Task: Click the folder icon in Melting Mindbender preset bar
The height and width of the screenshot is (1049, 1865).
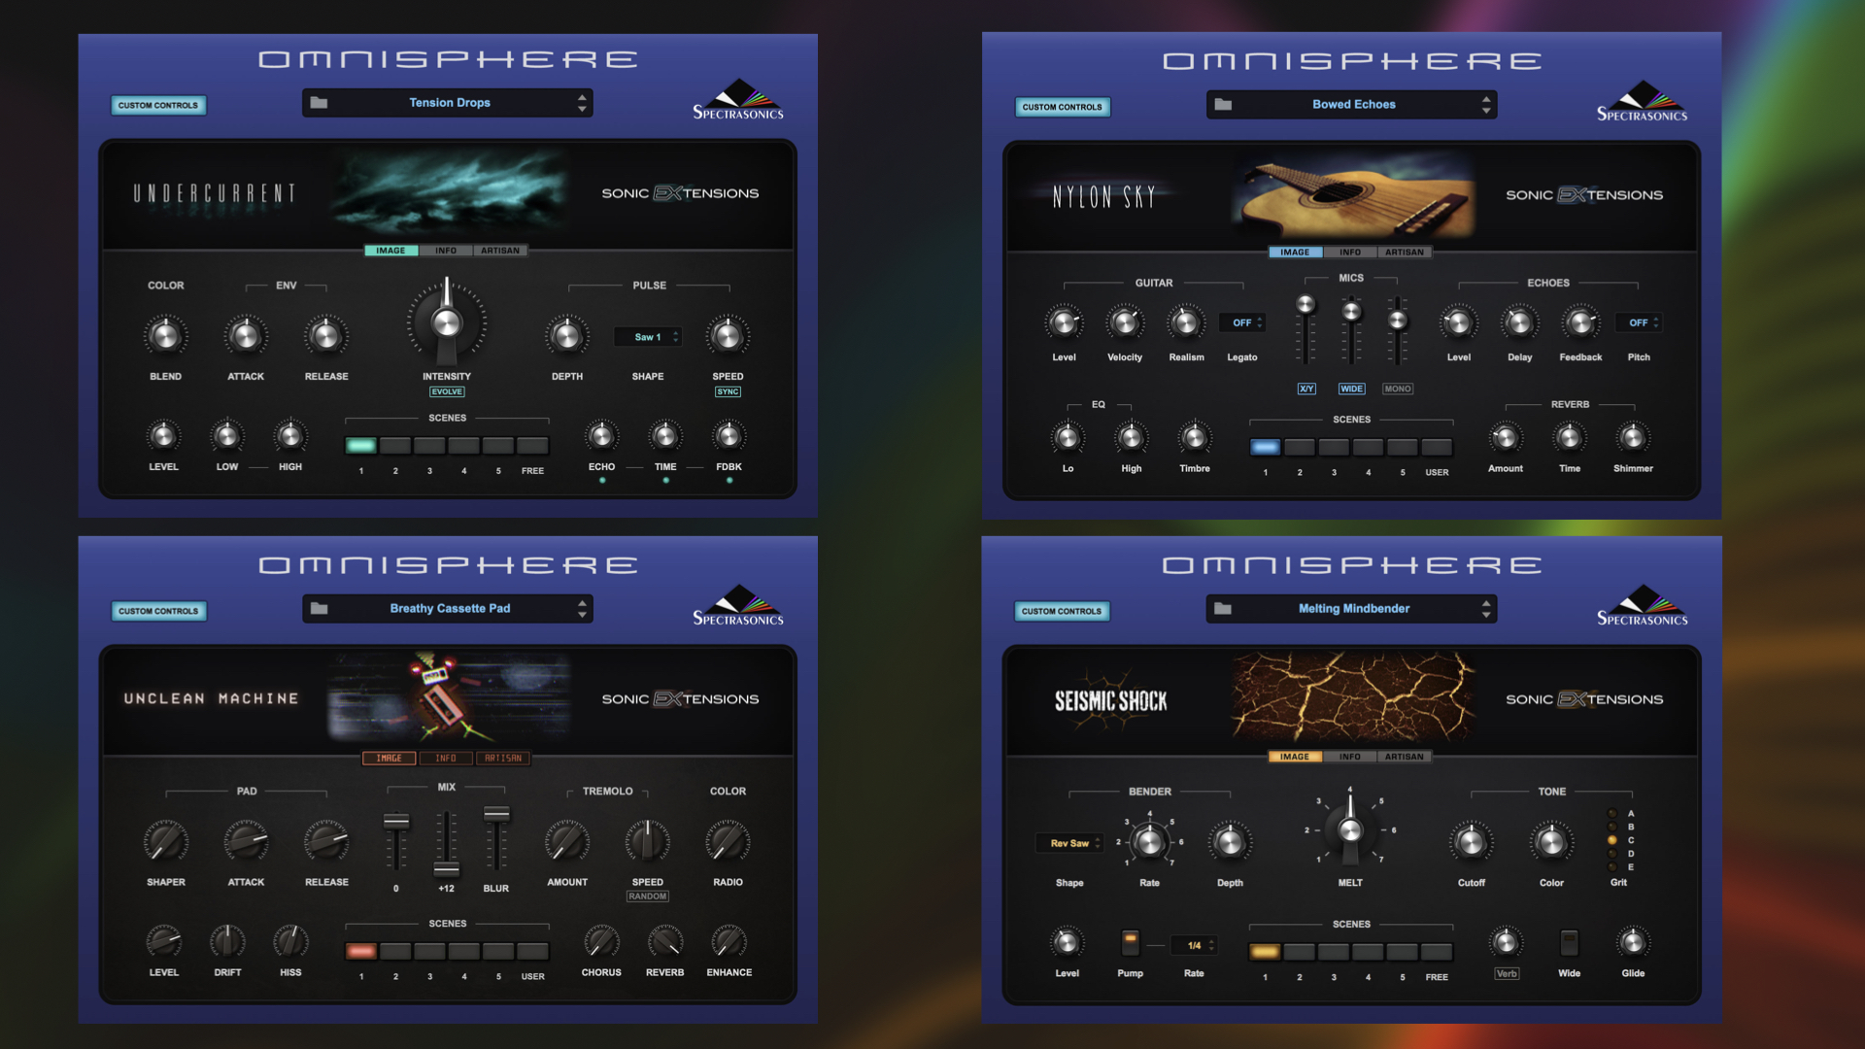Action: coord(1222,608)
